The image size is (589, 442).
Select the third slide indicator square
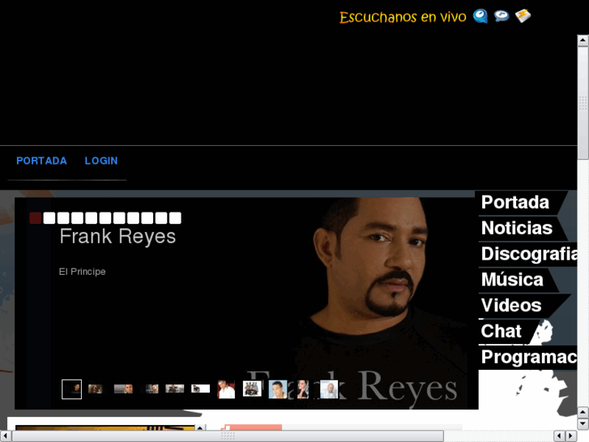[63, 218]
